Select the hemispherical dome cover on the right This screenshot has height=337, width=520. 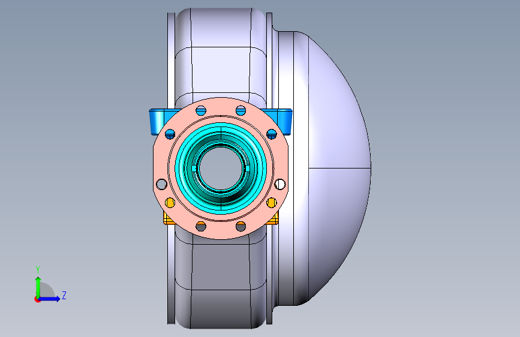click(338, 168)
